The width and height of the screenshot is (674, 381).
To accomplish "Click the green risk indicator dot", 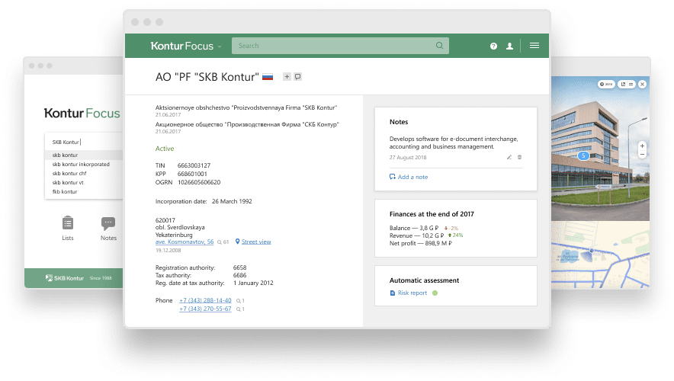I will (x=435, y=293).
